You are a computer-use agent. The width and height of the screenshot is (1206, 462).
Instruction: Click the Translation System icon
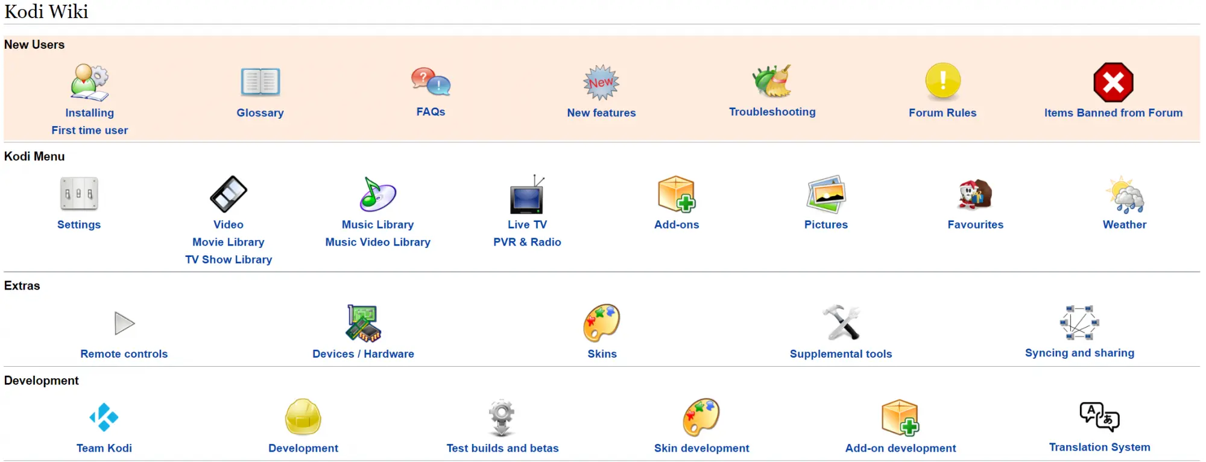1099,417
